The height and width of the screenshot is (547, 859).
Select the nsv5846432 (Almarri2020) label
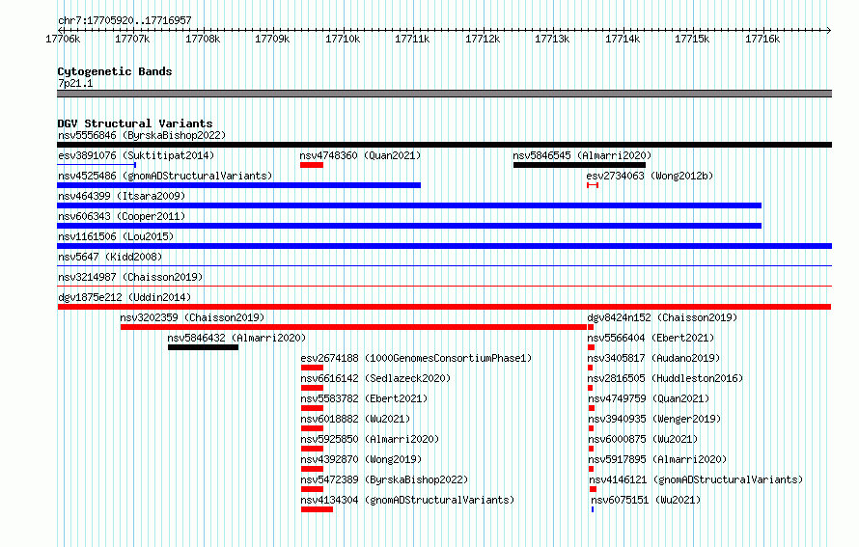[236, 338]
